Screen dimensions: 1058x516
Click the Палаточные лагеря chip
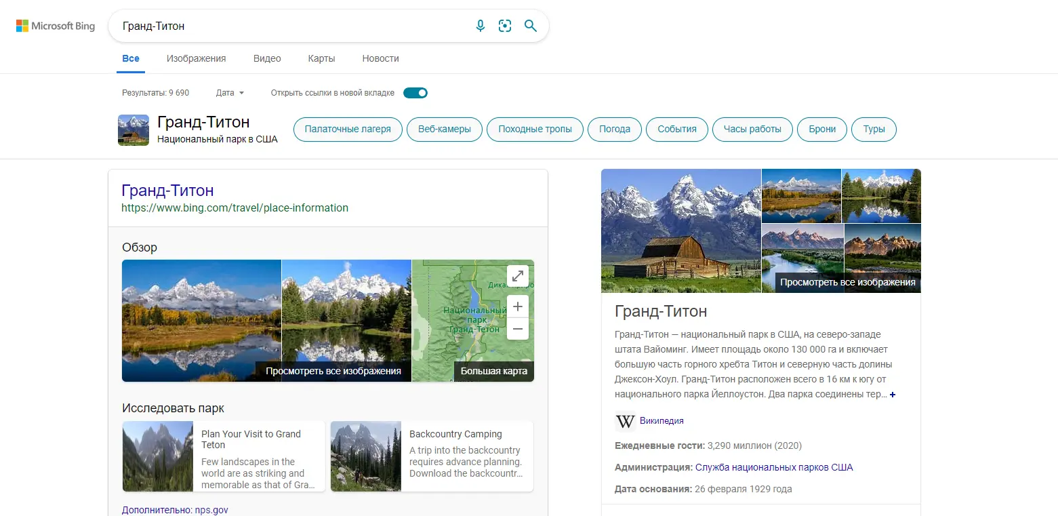[x=348, y=130]
